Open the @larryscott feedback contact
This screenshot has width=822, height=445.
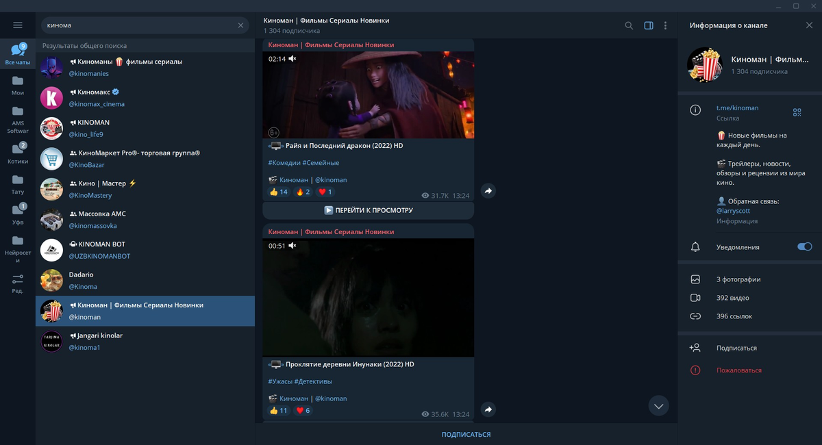point(732,212)
